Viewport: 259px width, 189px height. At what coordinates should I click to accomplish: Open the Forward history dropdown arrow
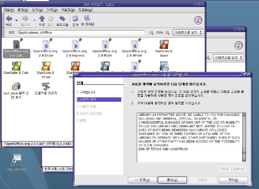pos(34,20)
